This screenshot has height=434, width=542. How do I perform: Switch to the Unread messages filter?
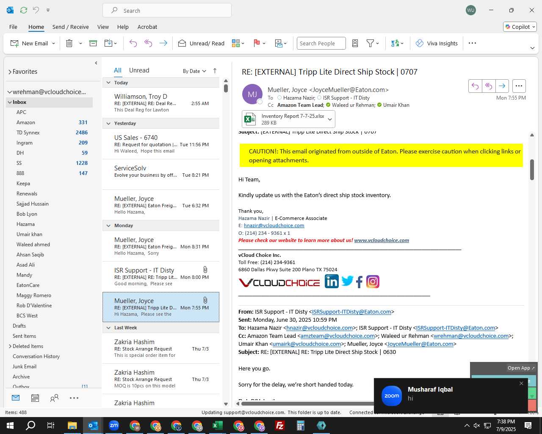coord(139,70)
